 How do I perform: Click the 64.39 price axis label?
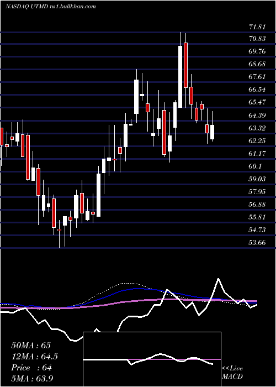(257, 115)
